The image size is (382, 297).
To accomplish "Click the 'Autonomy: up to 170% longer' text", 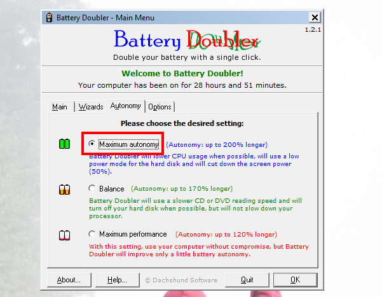I will (x=182, y=189).
